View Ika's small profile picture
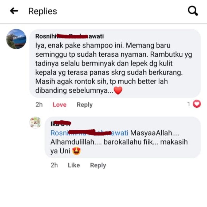The height and width of the screenshot is (207, 207). click(35, 123)
